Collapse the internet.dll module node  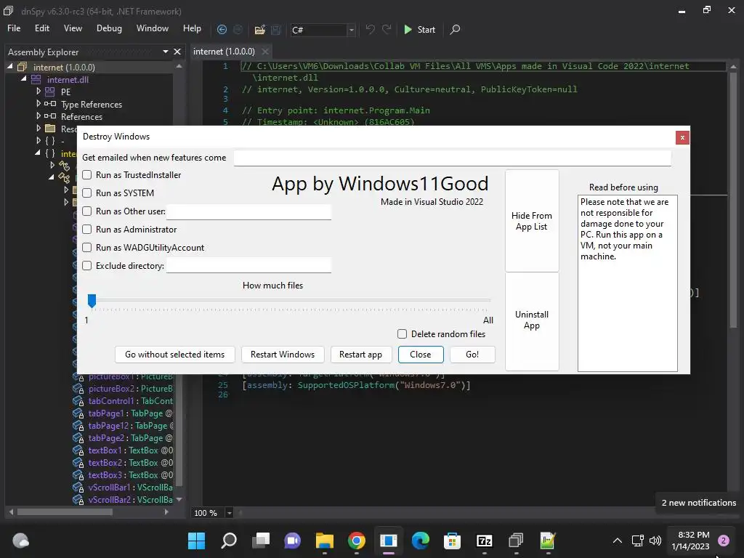23,79
